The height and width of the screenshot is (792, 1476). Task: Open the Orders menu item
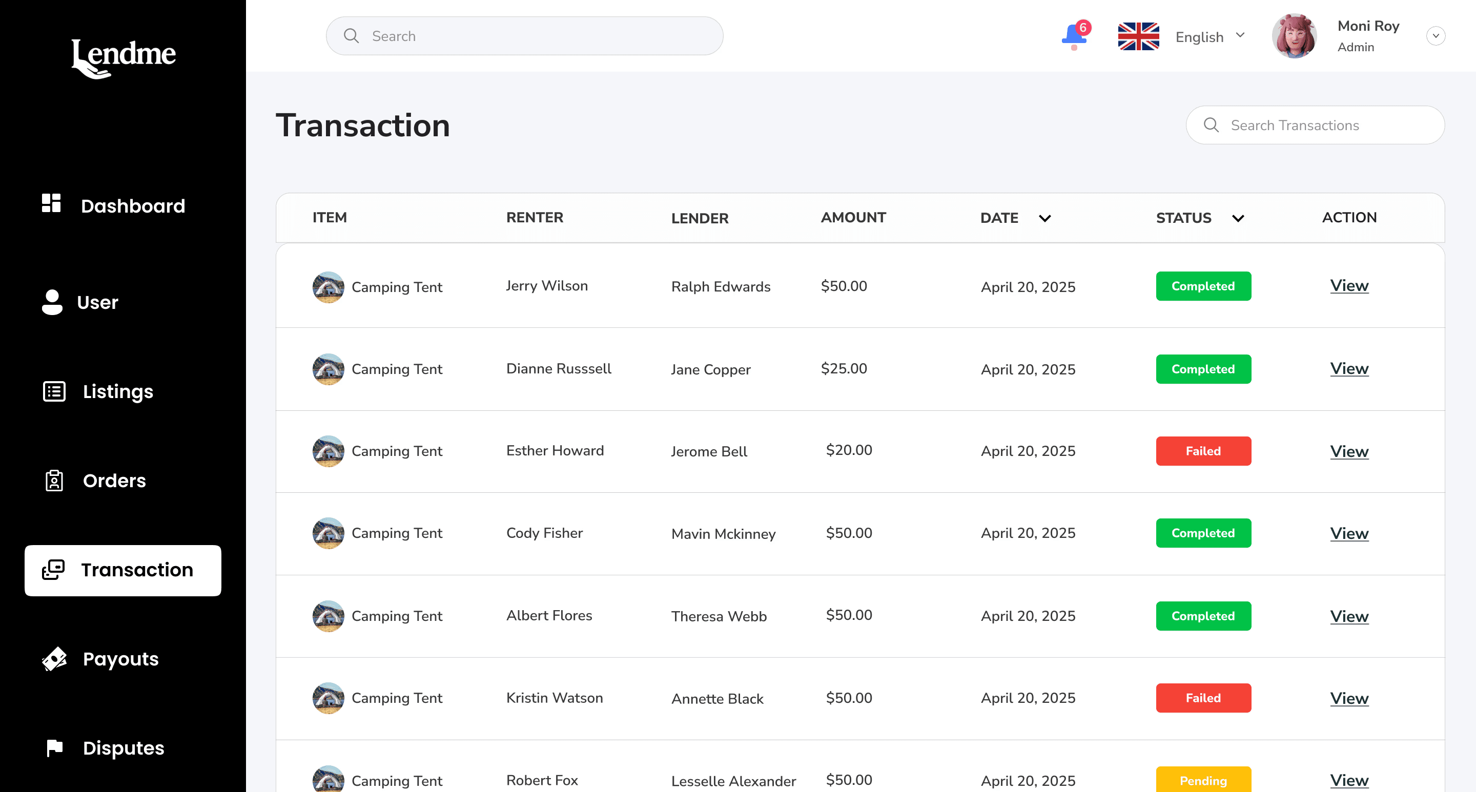[114, 481]
